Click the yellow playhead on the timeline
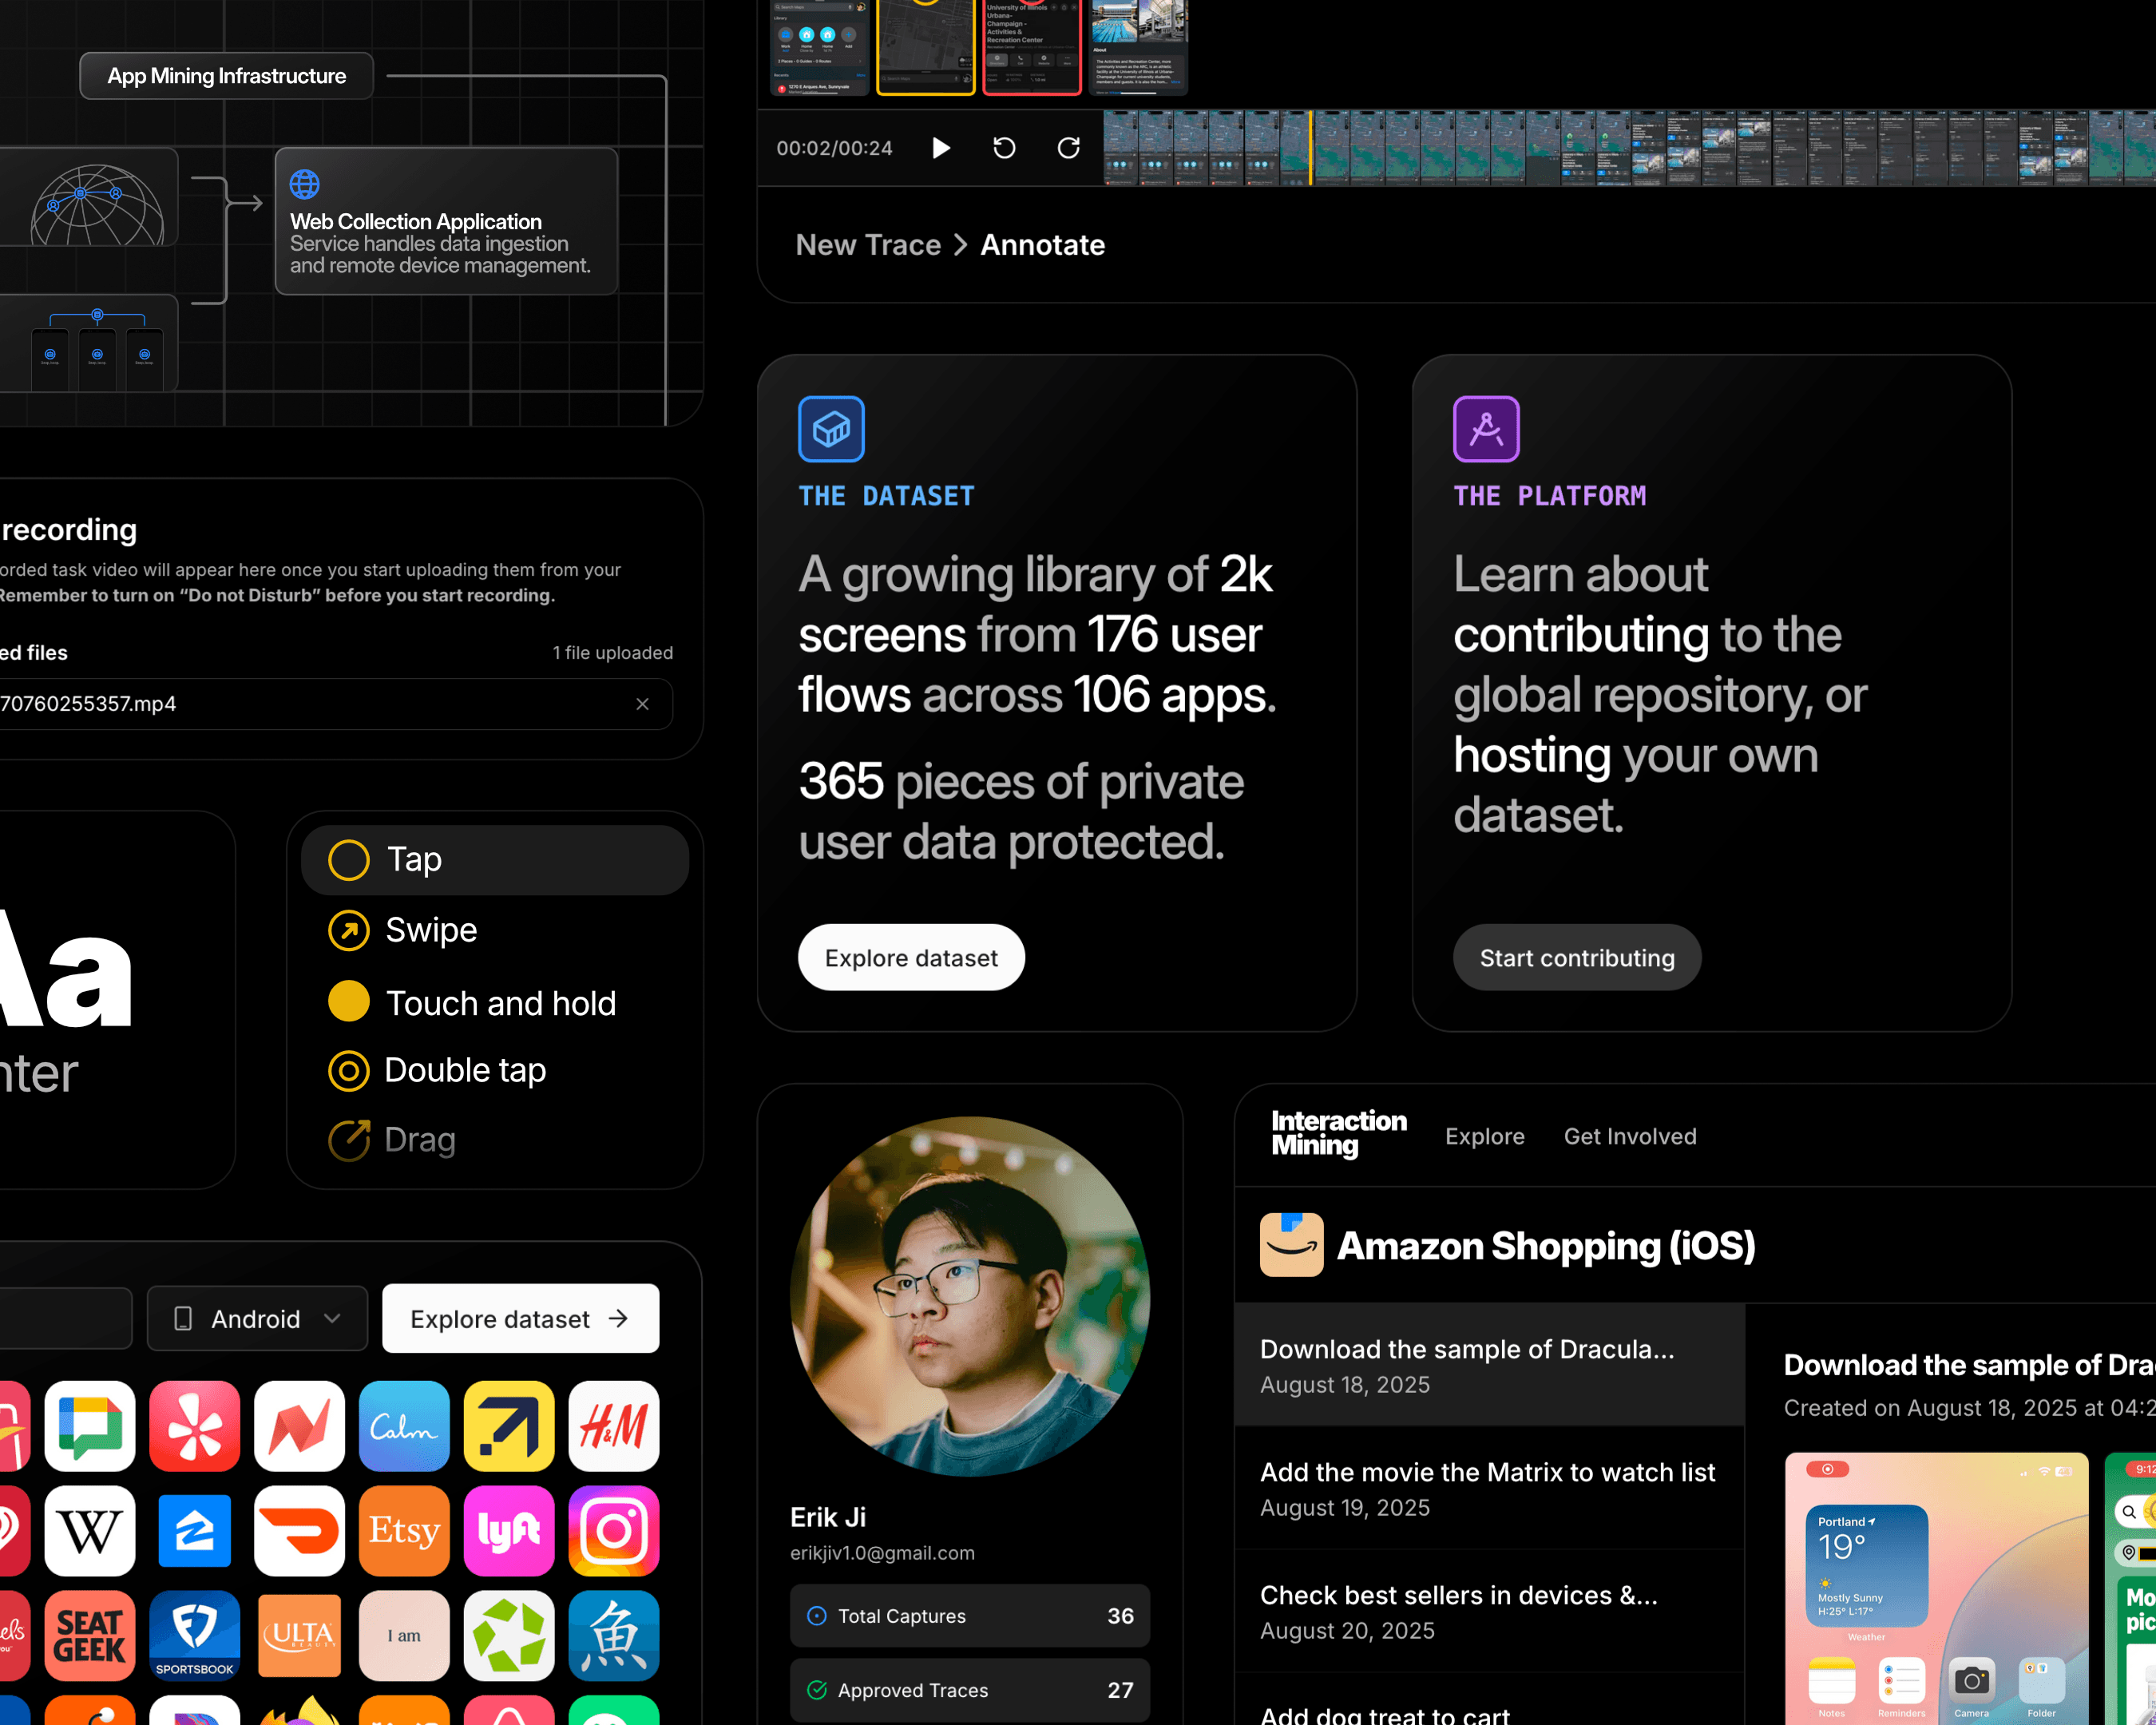The height and width of the screenshot is (1725, 2156). (x=1310, y=148)
